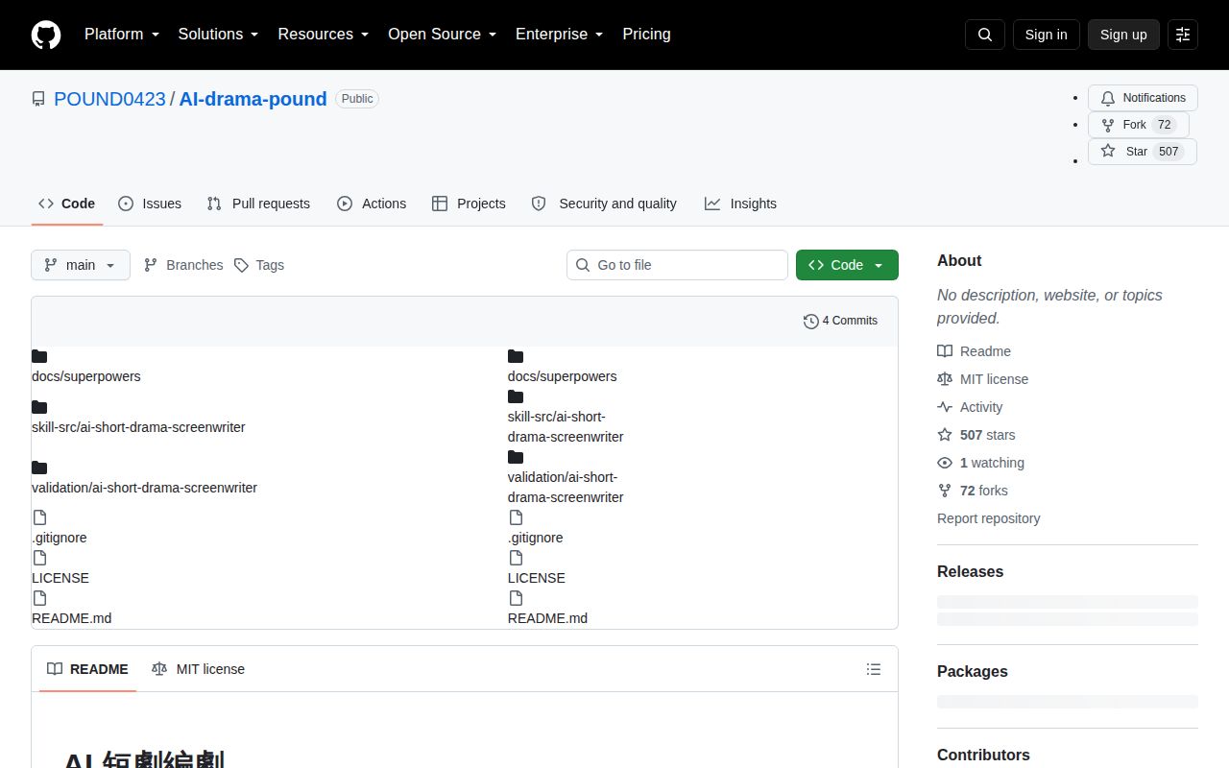This screenshot has width=1229, height=768.
Task: Open left column .gitignore file name
Action: pos(60,538)
